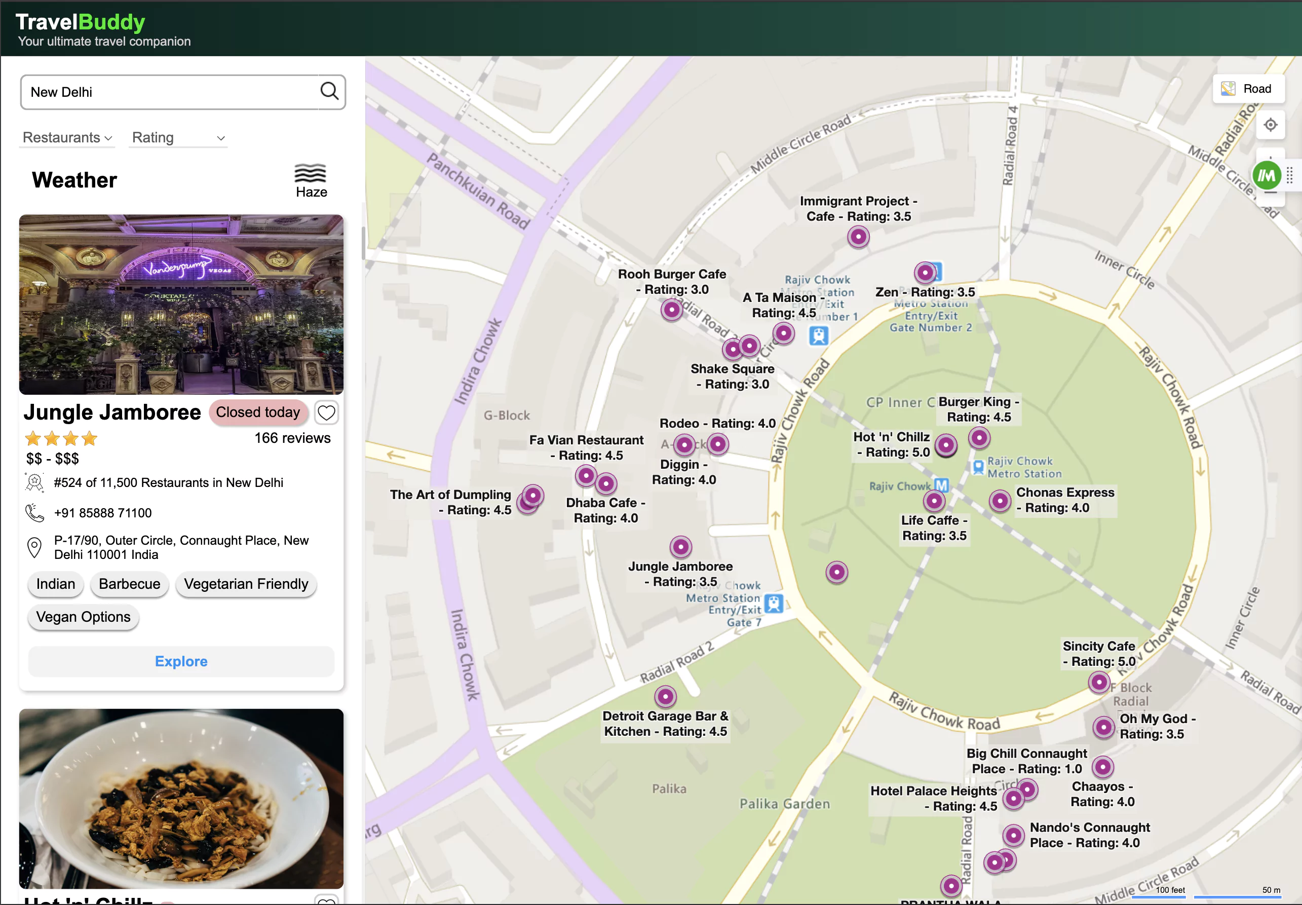This screenshot has height=905, width=1302.
Task: Click the locate-me map control
Action: click(x=1270, y=125)
